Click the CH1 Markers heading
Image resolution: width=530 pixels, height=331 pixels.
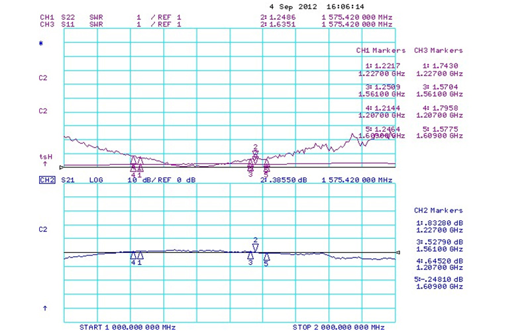380,50
